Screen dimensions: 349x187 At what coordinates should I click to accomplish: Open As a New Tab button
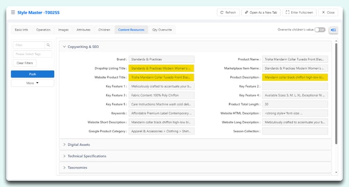click(261, 13)
